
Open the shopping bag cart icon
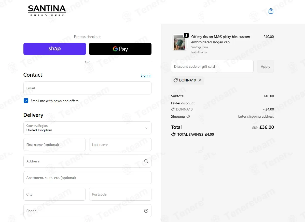[271, 11]
